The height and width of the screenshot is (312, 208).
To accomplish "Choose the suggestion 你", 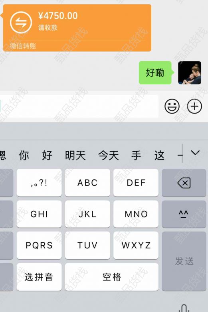I will (x=24, y=156).
